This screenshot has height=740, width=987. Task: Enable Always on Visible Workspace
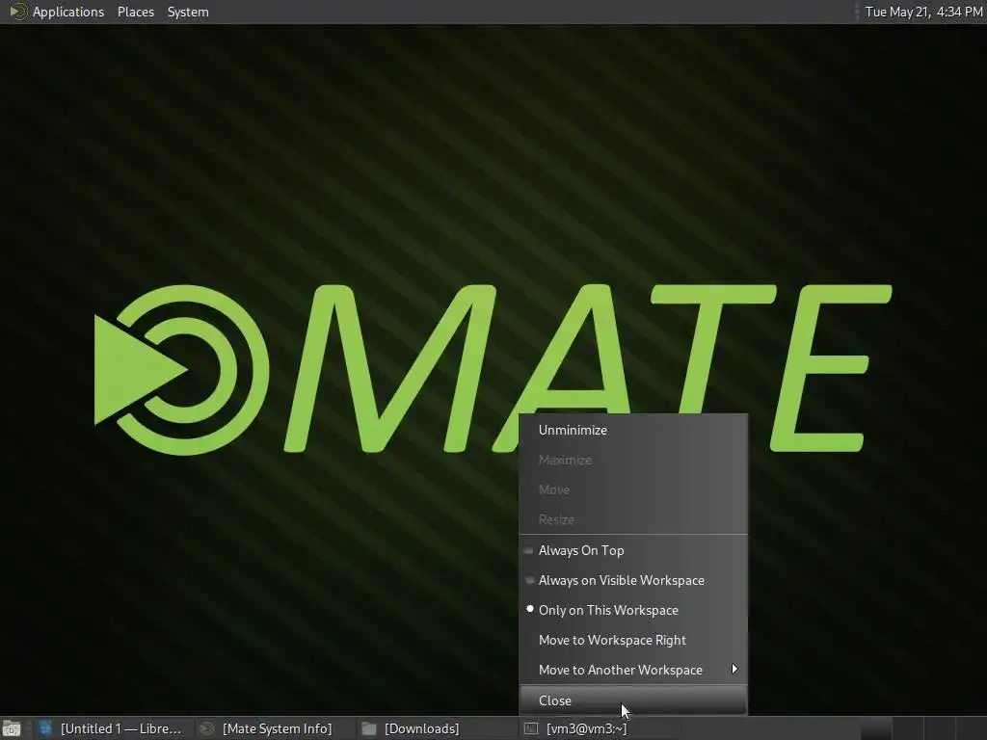click(x=633, y=580)
